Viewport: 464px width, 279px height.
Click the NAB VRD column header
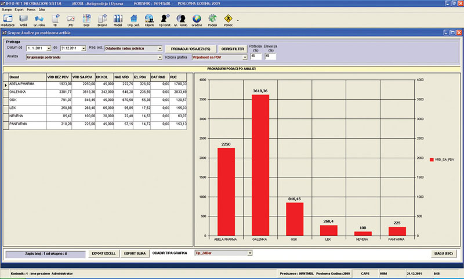coord(124,77)
